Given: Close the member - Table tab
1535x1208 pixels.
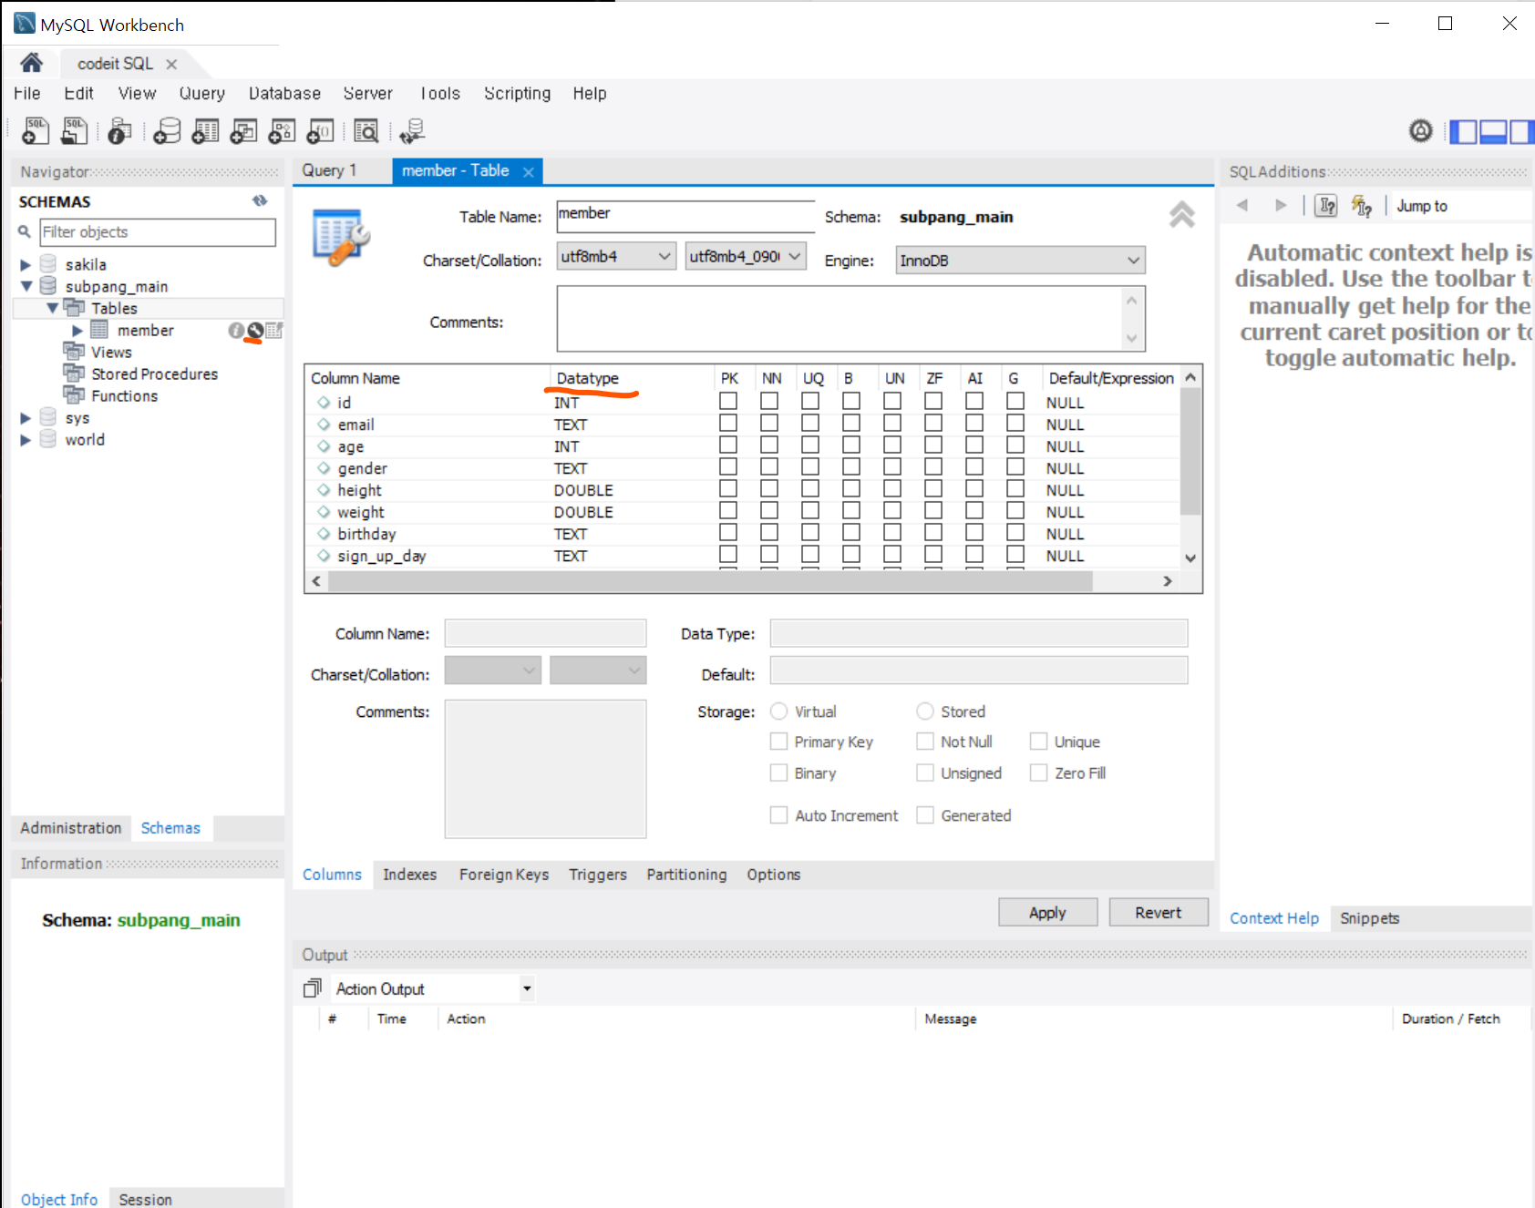Looking at the screenshot, I should [x=528, y=171].
